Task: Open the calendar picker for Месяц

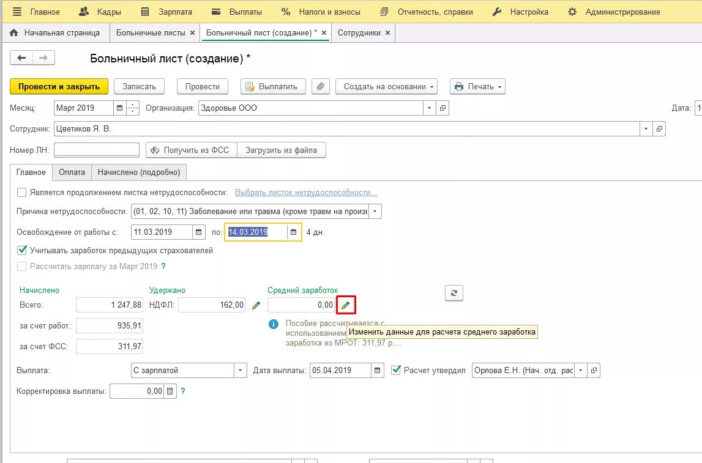Action: click(119, 108)
